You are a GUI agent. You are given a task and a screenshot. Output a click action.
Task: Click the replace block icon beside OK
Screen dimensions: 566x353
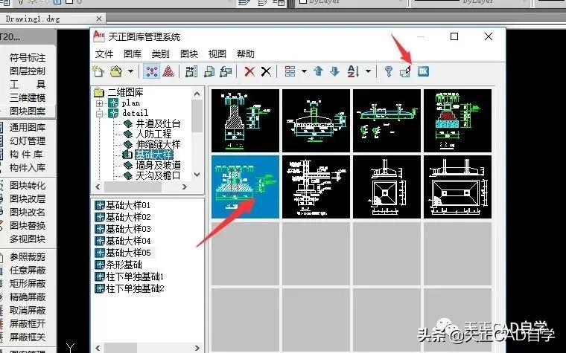pyautogui.click(x=406, y=71)
